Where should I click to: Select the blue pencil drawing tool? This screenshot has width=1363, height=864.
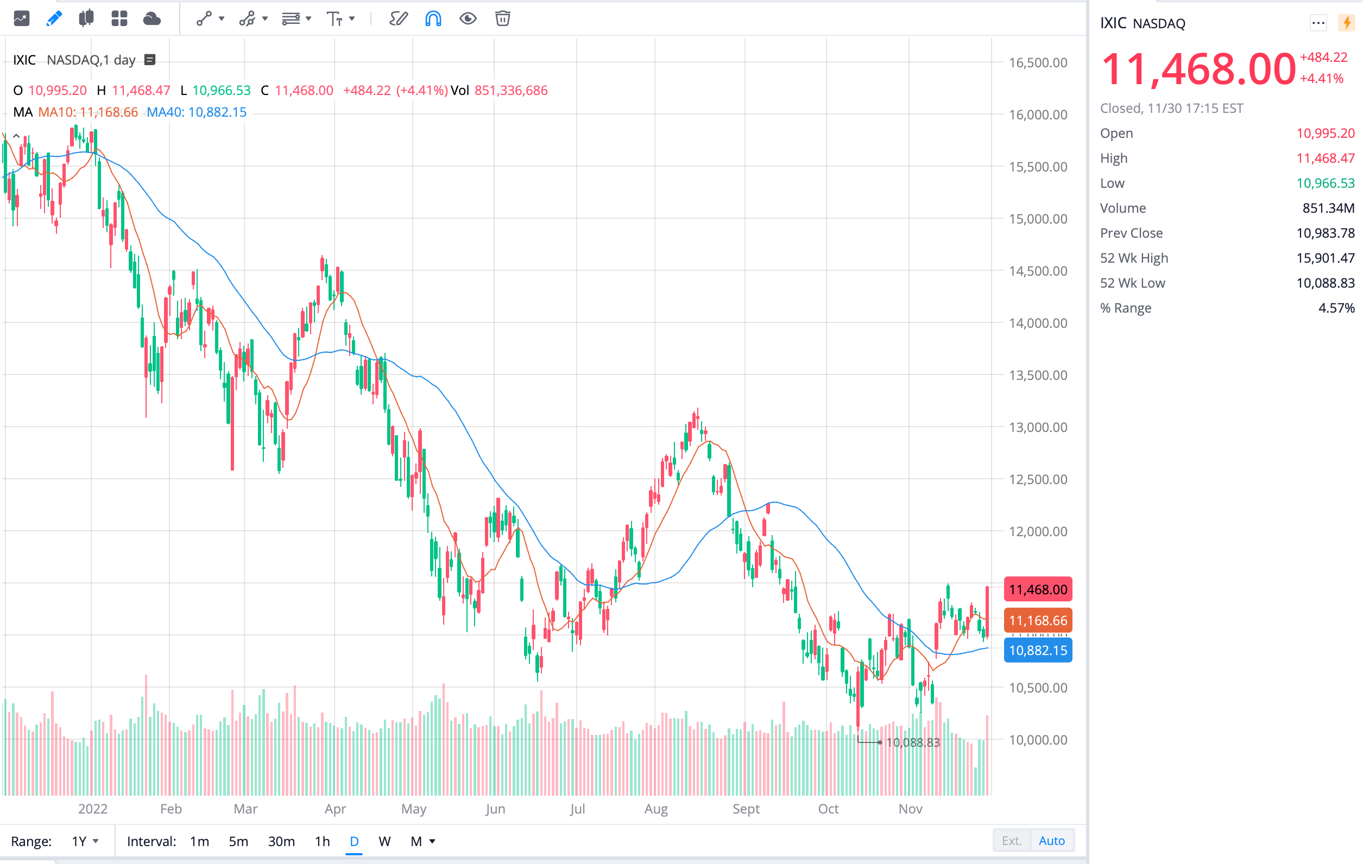(54, 18)
